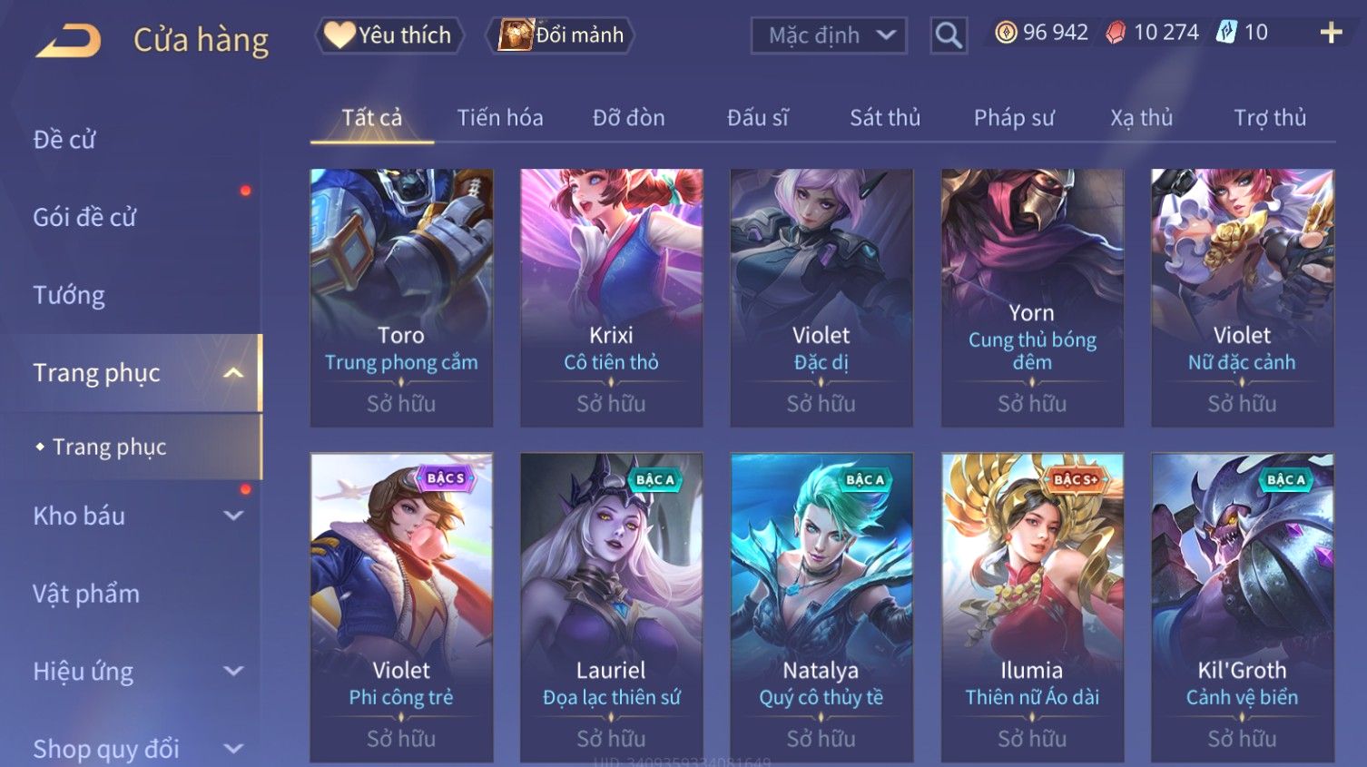Tap the gold coin balance icon
Viewport: 1367px width, 767px height.
[1006, 33]
